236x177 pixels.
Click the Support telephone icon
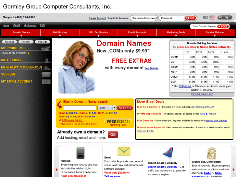pyautogui.click(x=46, y=74)
